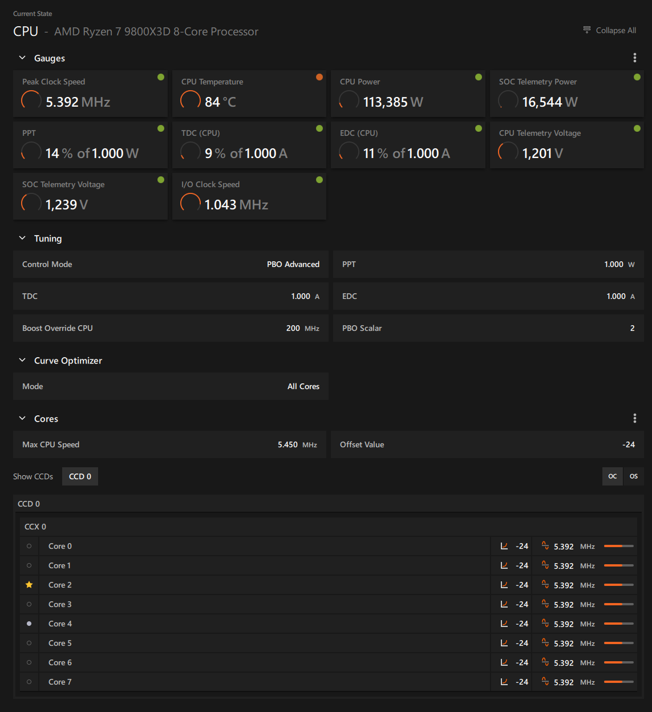Viewport: 652px width, 712px height.
Task: Click the AMD Ryzen 7 9800X3D processor title
Action: (156, 31)
